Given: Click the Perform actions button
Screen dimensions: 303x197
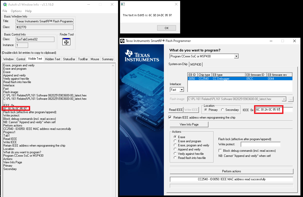Looking at the screenshot, I should [231, 171].
